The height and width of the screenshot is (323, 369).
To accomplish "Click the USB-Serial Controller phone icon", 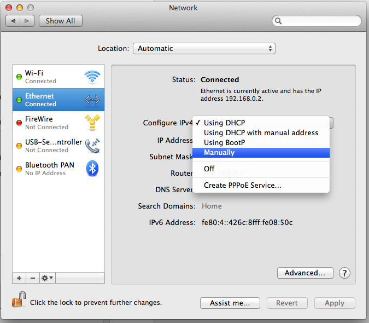I will click(92, 146).
